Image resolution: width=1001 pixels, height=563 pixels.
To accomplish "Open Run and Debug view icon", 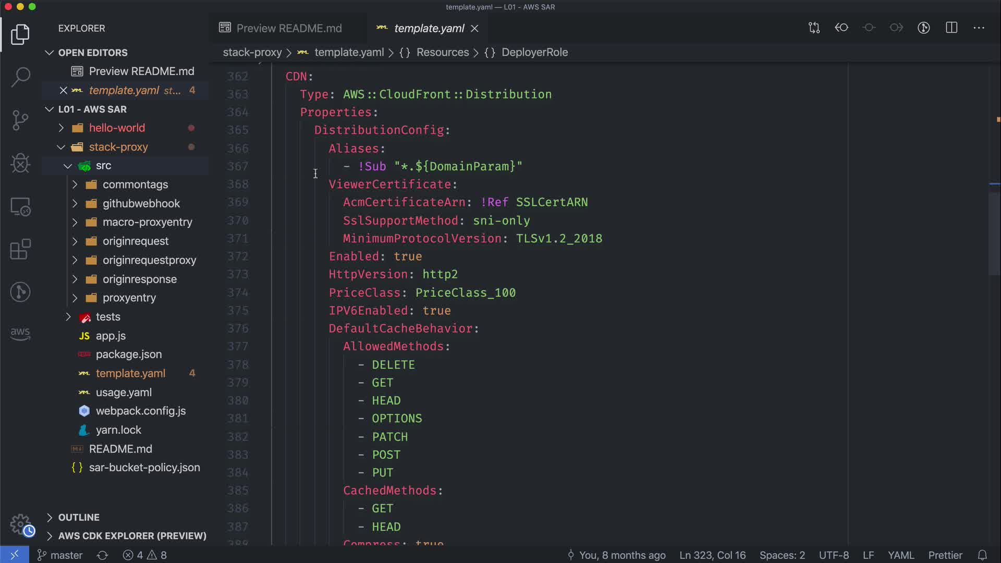I will point(20,163).
